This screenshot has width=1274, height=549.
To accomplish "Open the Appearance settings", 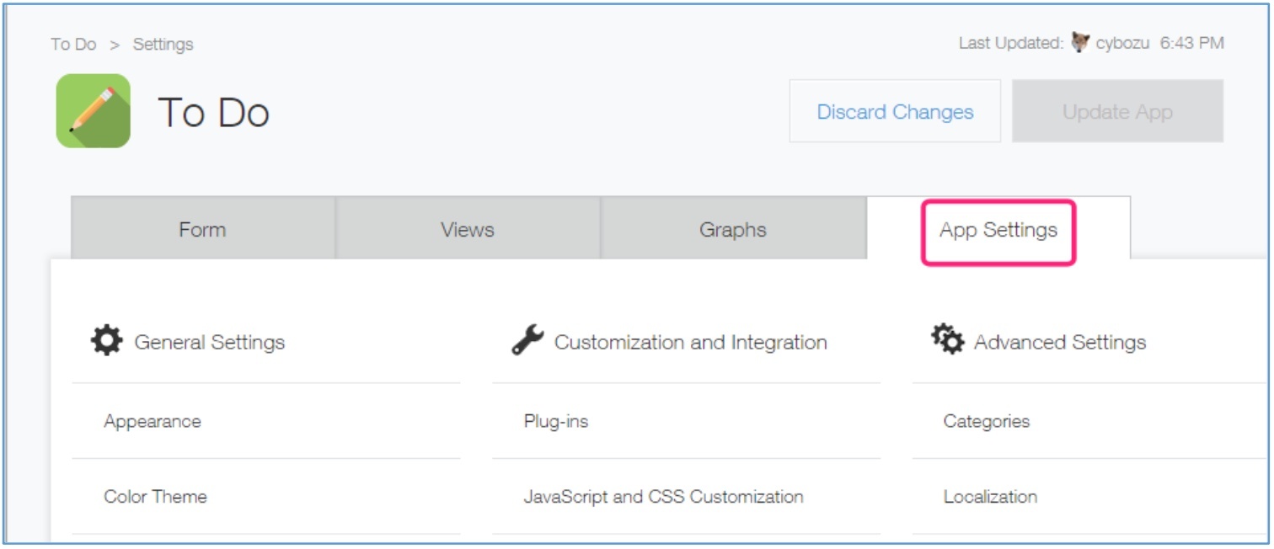I will (x=153, y=421).
